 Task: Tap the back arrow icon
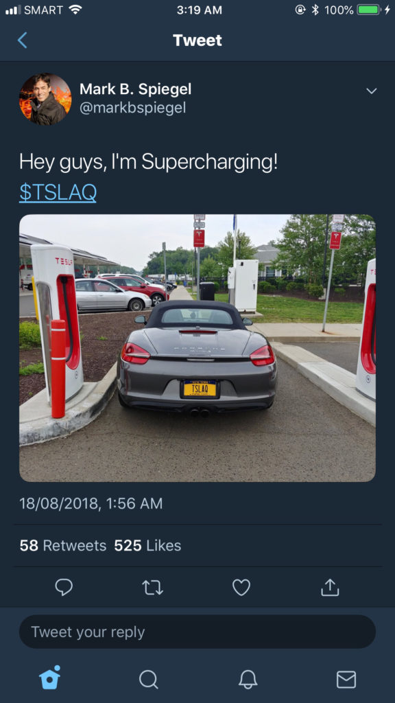click(23, 41)
